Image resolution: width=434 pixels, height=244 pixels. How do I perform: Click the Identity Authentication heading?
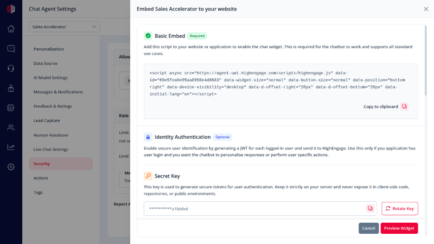point(182,137)
